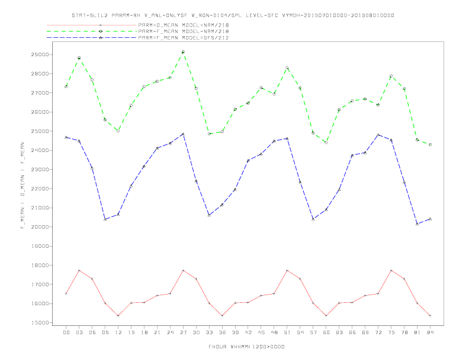
Task: Click the x-axis forecast hour label 06
Action: click(x=92, y=332)
